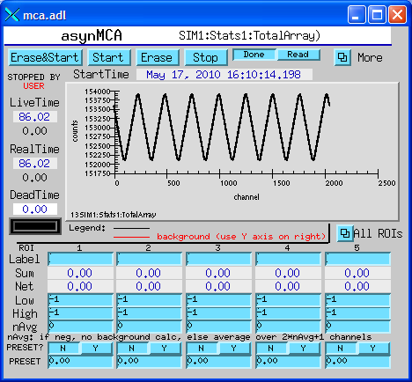
Task: Click the ROI 2 nAvg field
Action: 150,327
